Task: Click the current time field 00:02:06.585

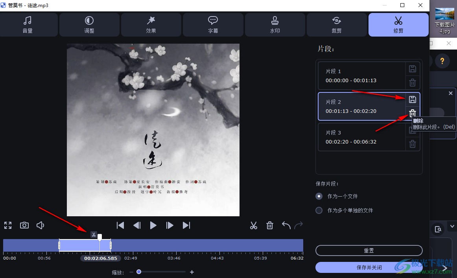Action: click(101, 258)
